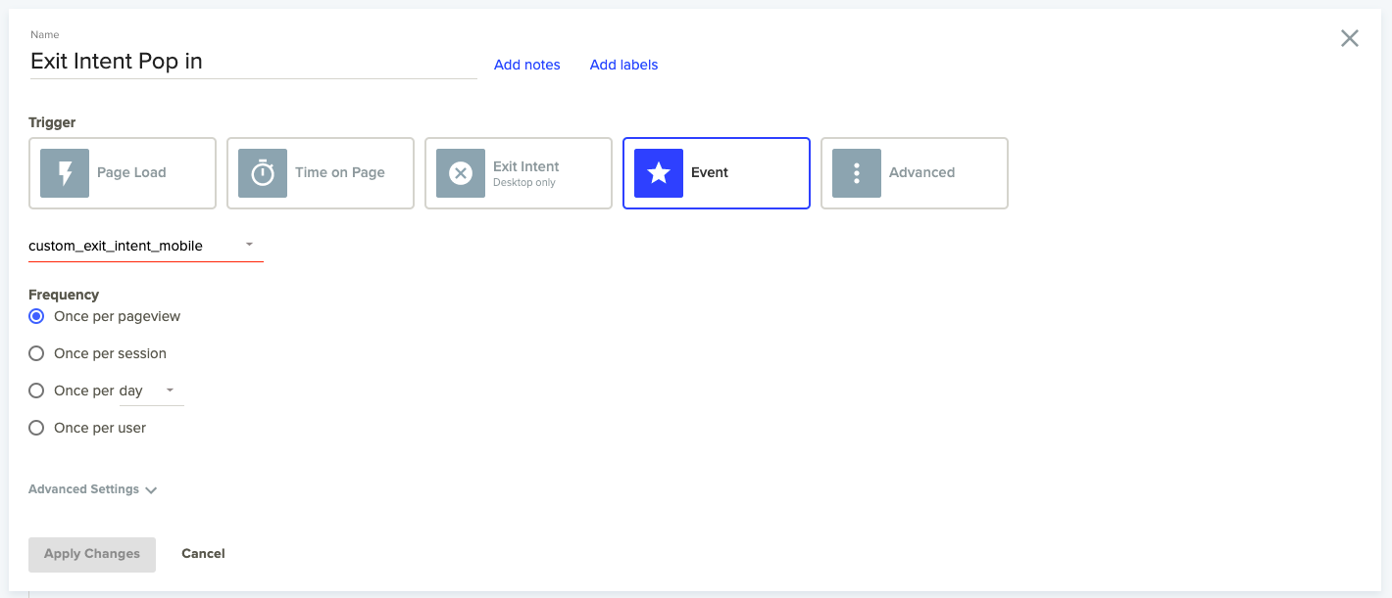Switch trigger to Time on Page label
1392x598 pixels.
pos(339,173)
